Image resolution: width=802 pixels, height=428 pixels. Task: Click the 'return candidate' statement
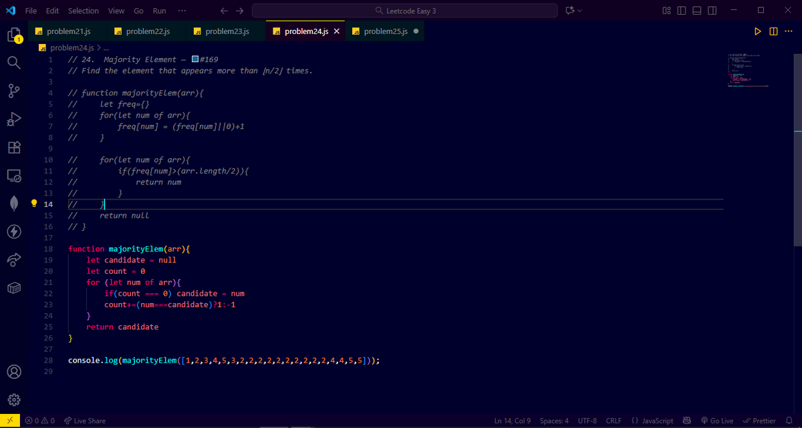pos(122,327)
